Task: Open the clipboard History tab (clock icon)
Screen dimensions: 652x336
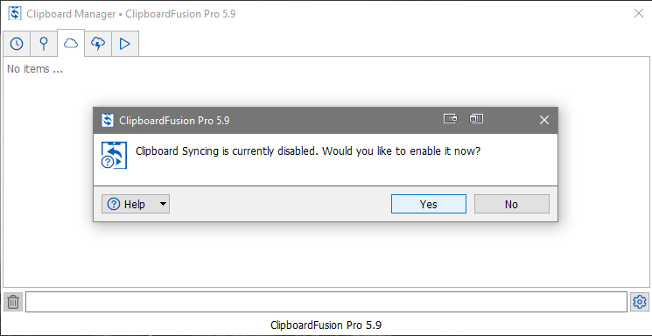Action: [x=17, y=43]
